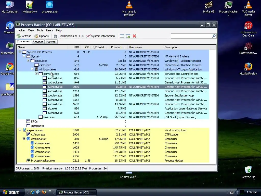Open the Hacker menu

point(21,30)
